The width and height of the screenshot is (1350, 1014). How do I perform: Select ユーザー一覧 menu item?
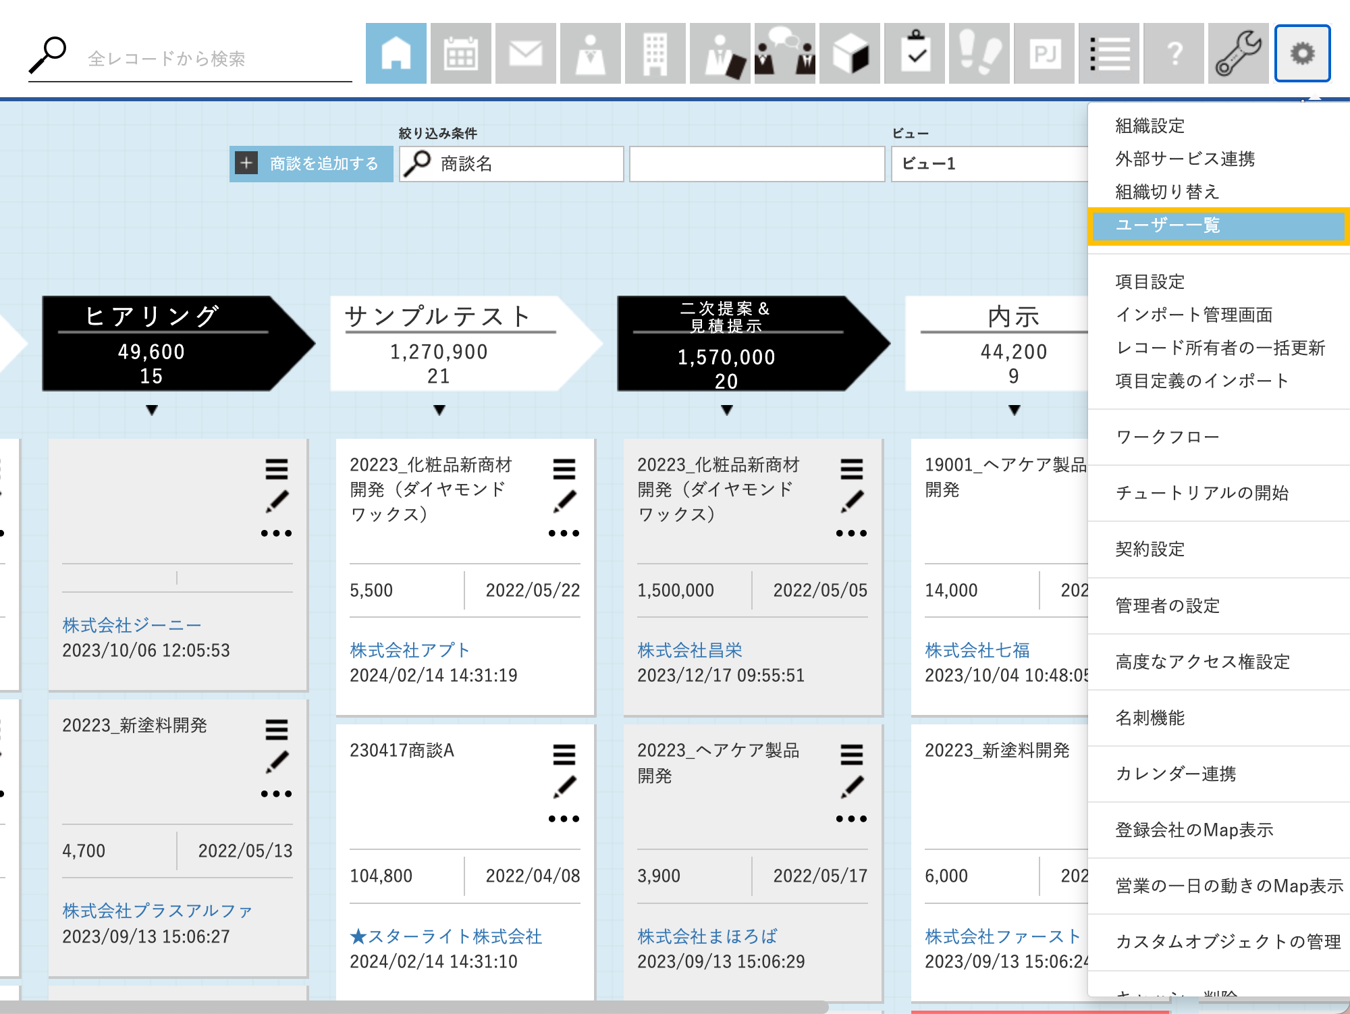(1218, 225)
